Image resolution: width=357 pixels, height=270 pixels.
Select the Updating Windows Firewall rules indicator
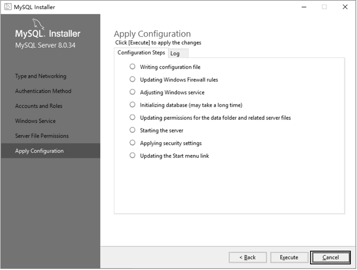click(132, 79)
